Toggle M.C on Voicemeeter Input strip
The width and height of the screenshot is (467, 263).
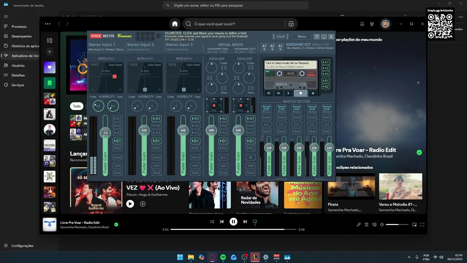pos(223,157)
